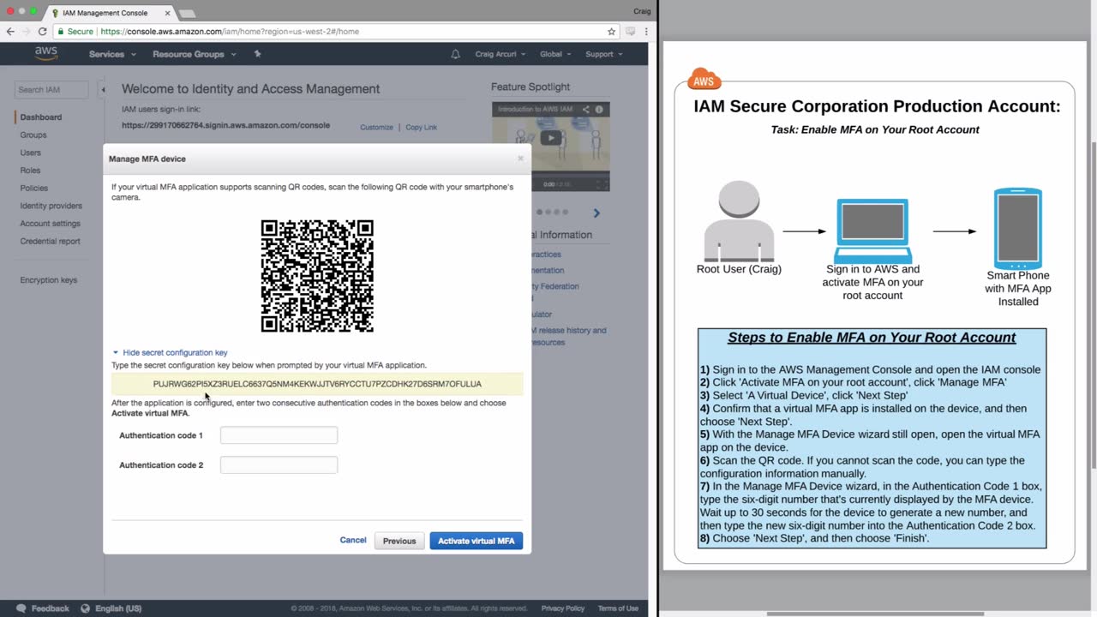Click the horizontal scrollbar of the document pane
Viewport: 1097px width, 617px height.
875,614
